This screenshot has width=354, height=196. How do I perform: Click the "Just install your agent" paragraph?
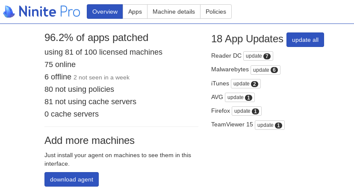coord(118,159)
